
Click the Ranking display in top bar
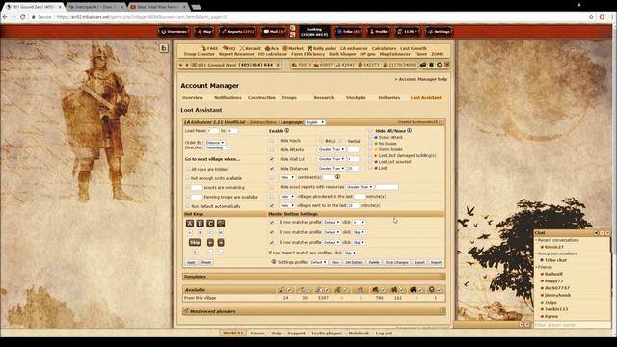click(x=314, y=32)
